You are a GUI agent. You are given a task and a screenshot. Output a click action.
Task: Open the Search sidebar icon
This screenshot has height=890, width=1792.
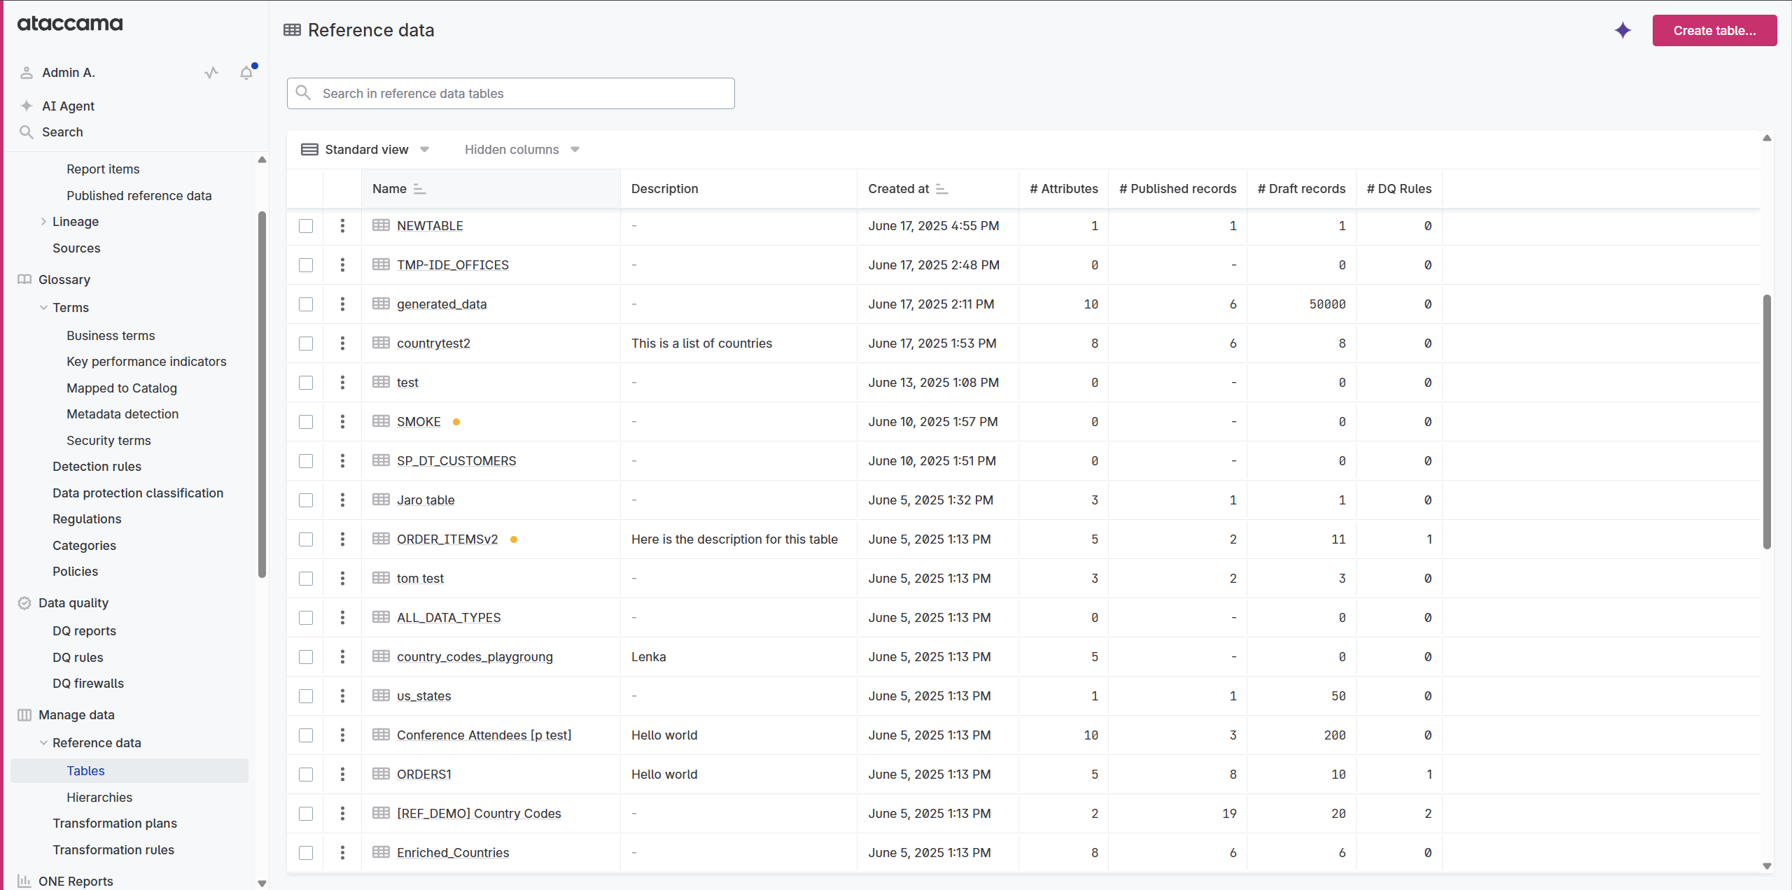26,132
